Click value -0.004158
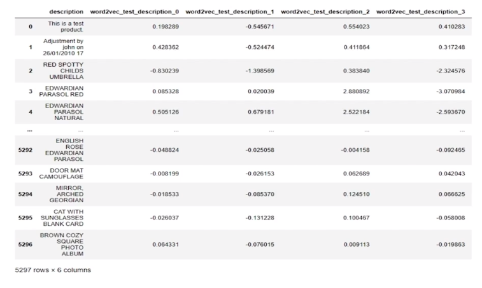 355,150
